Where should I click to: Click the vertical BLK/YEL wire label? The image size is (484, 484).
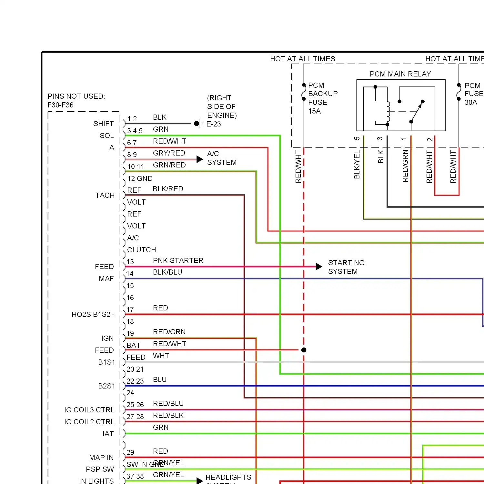(357, 165)
